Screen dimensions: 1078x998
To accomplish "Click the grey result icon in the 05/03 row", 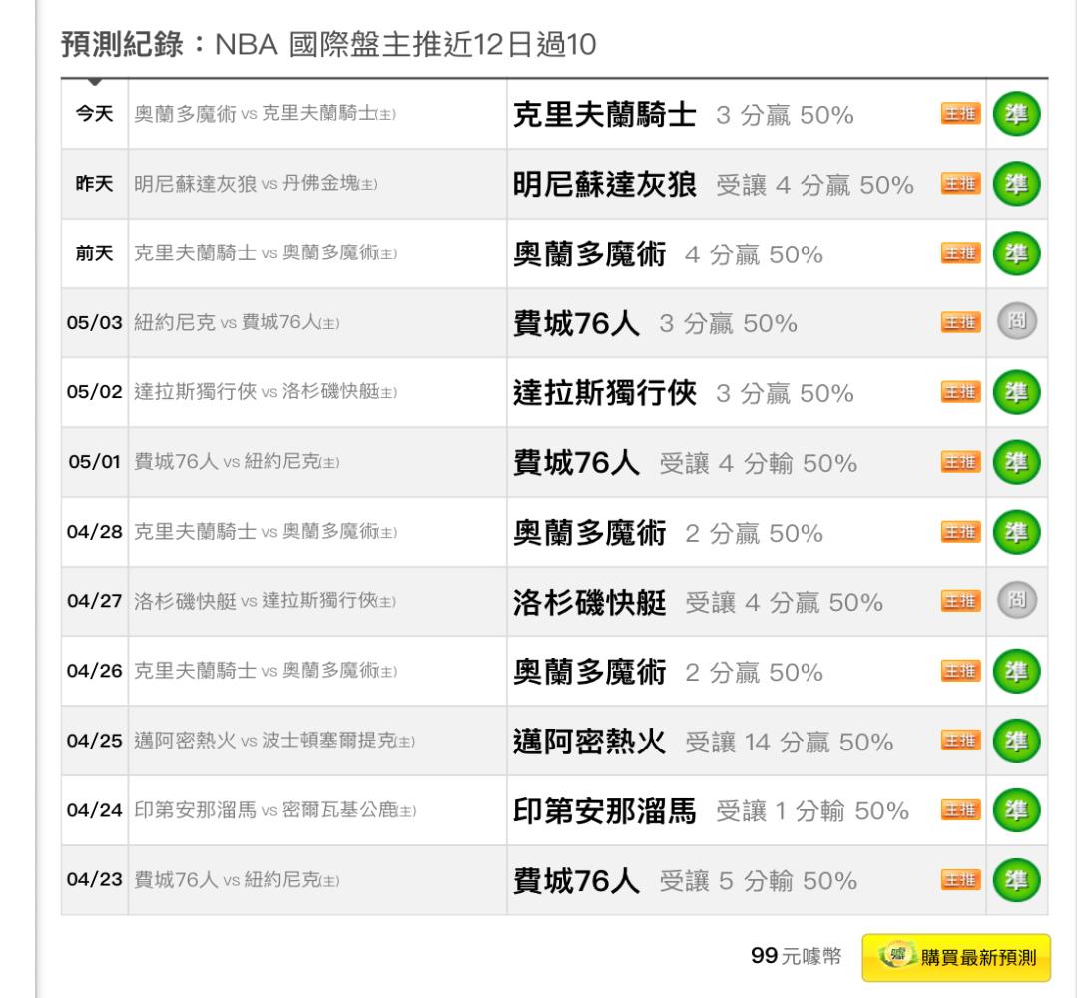I will (x=1017, y=321).
